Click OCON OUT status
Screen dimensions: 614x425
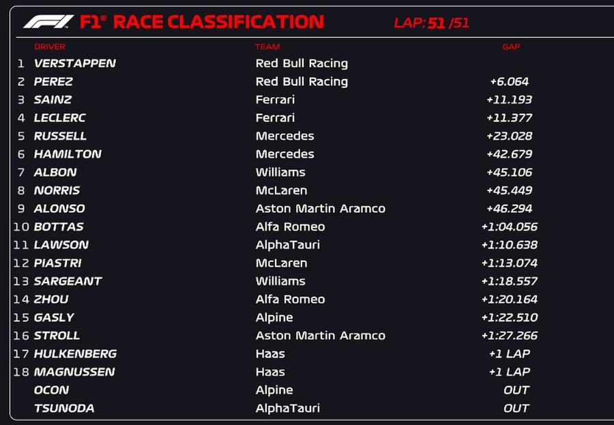pyautogui.click(x=516, y=390)
